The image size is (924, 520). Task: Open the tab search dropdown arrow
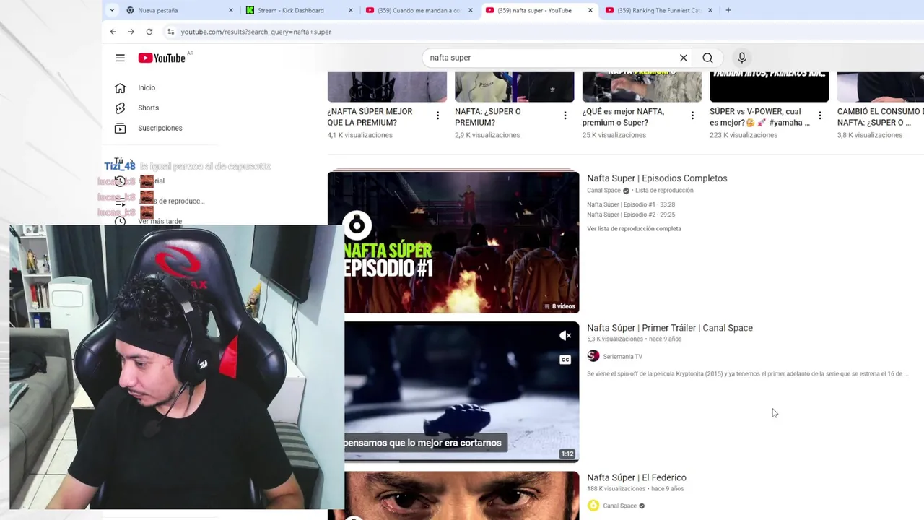pos(112,10)
